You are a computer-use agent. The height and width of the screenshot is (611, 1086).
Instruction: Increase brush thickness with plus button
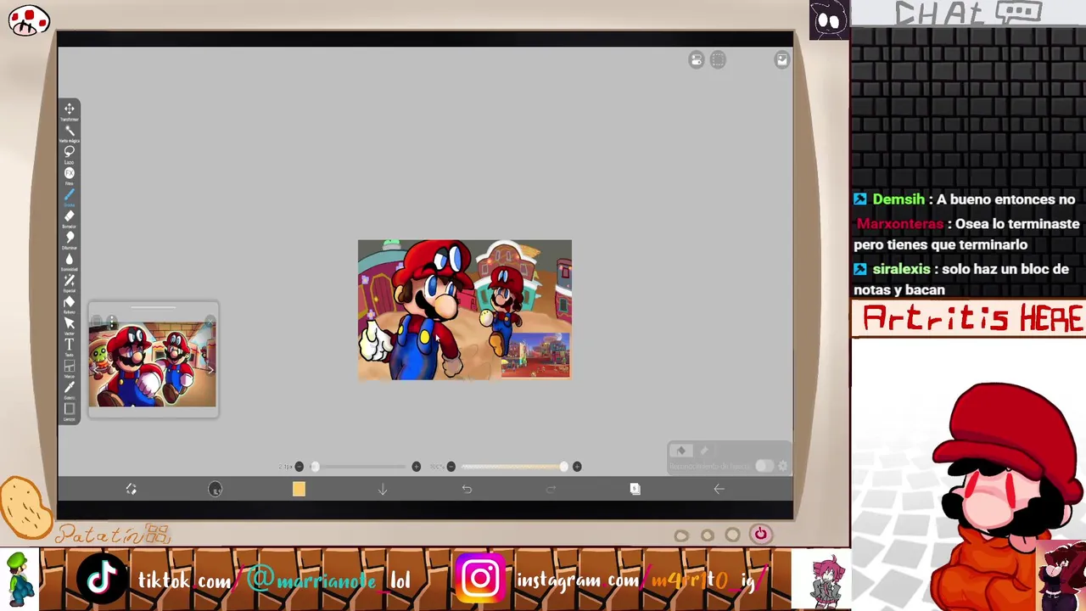pos(416,467)
